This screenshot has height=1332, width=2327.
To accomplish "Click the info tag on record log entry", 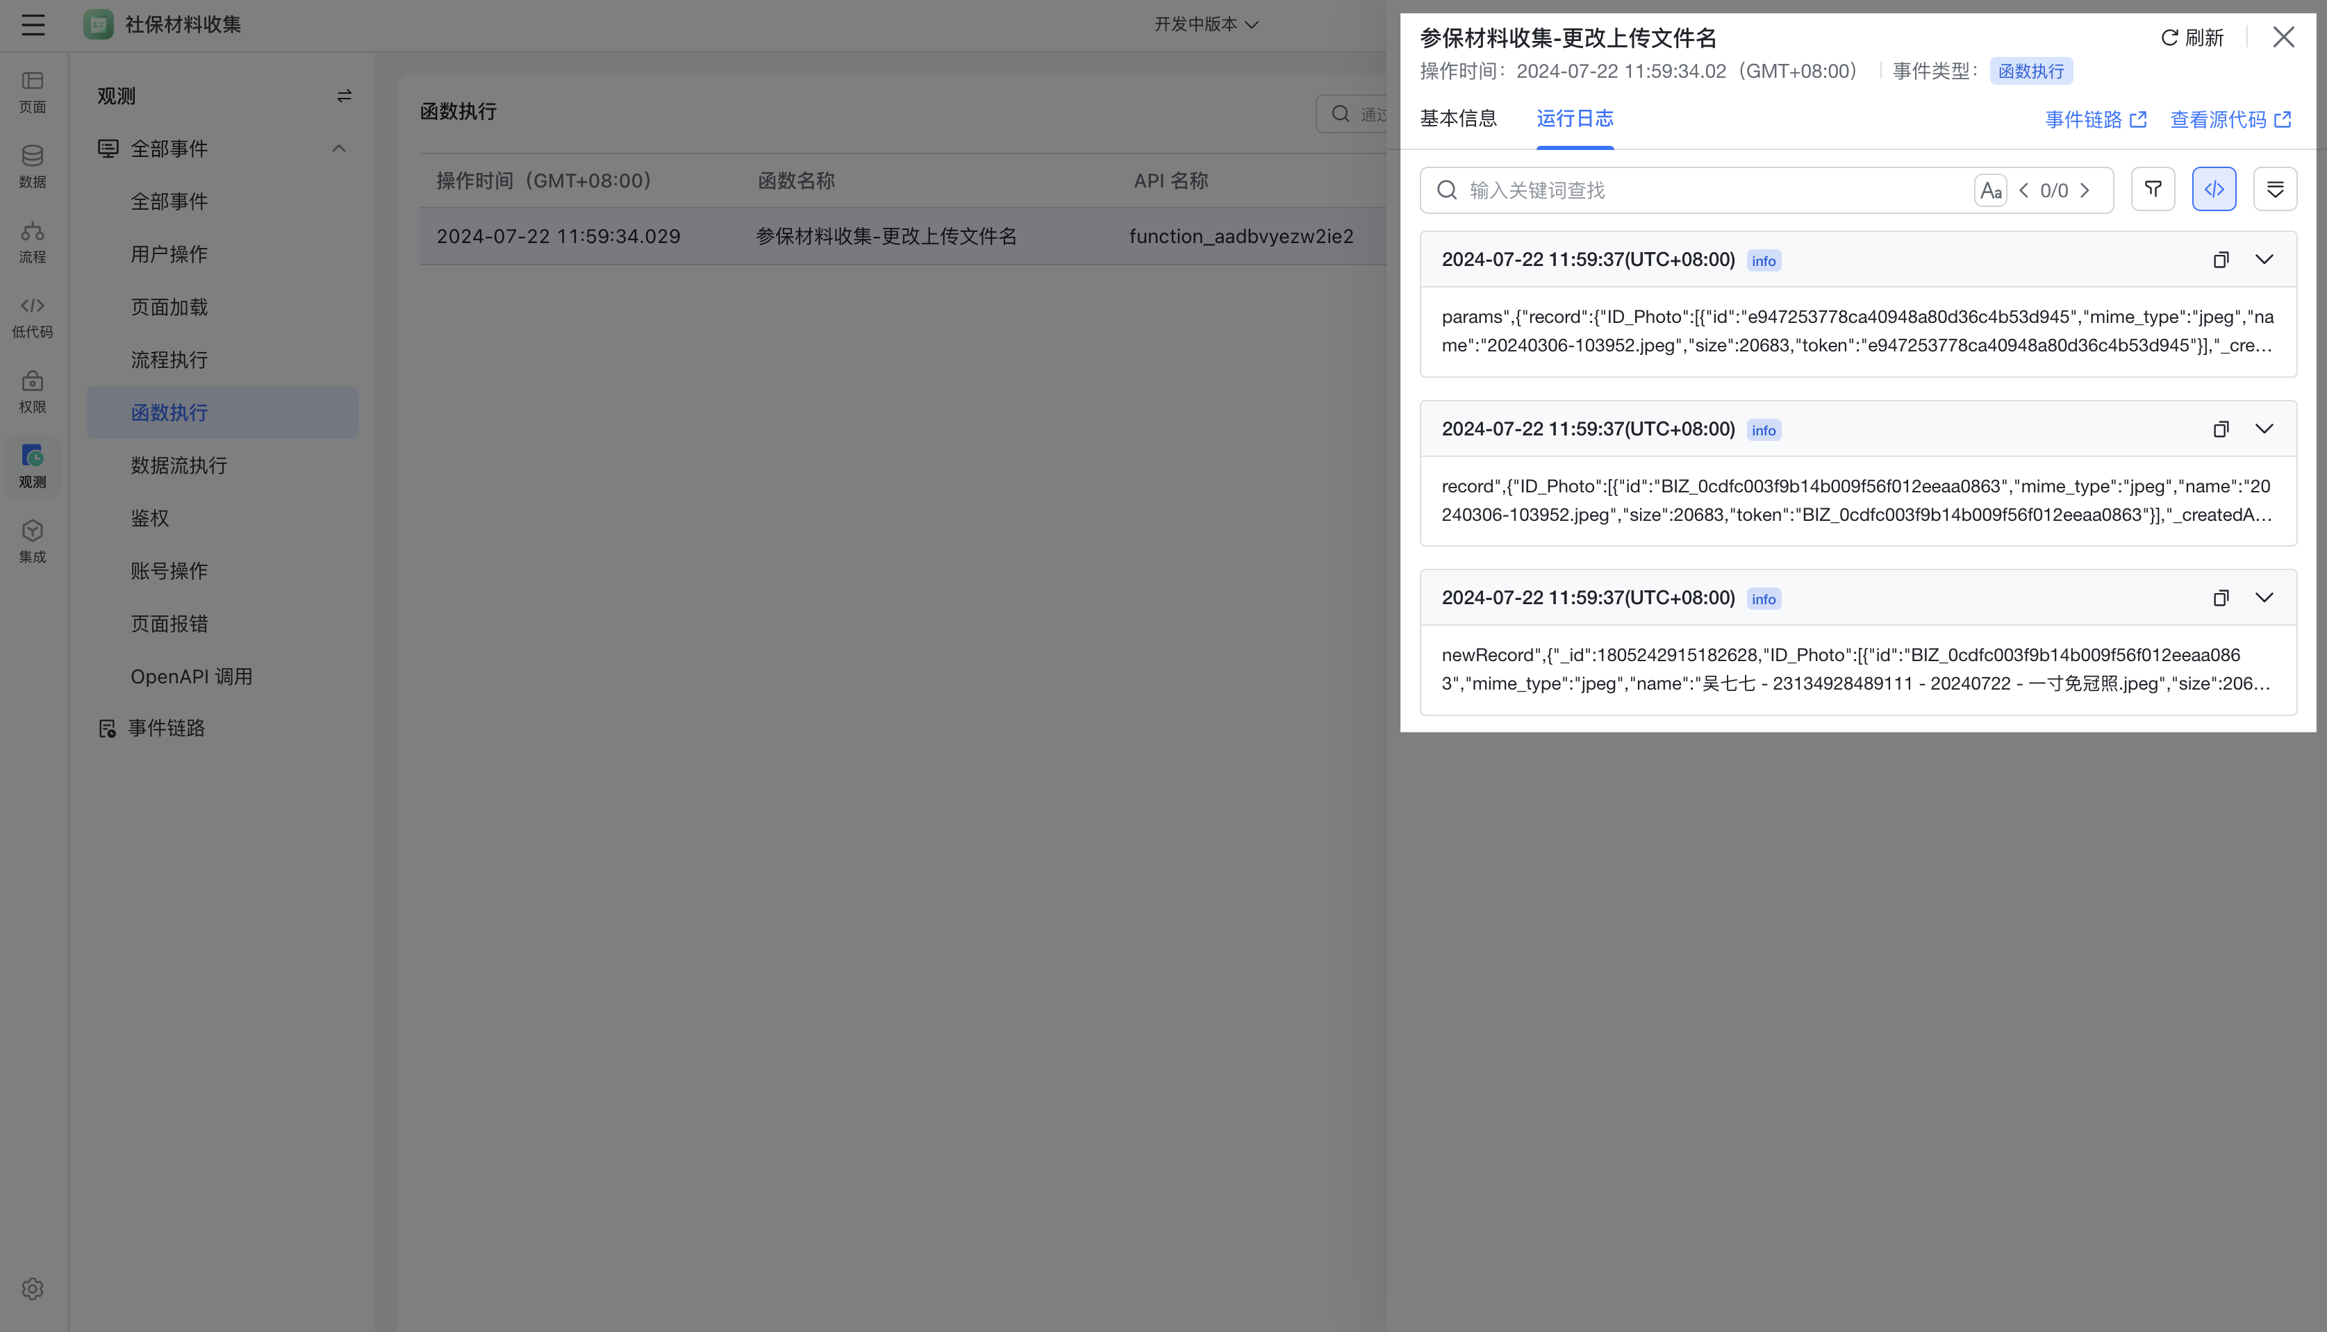I will (1764, 430).
